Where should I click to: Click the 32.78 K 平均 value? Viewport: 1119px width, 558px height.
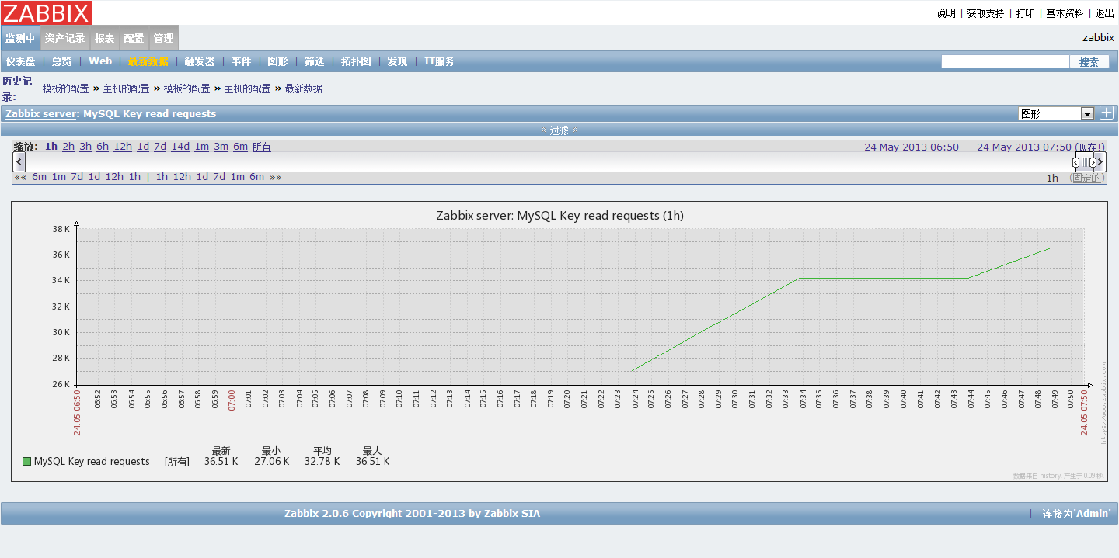coord(322,461)
